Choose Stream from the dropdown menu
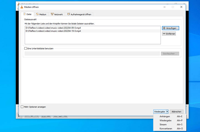The image size is (200, 132). 170,125
